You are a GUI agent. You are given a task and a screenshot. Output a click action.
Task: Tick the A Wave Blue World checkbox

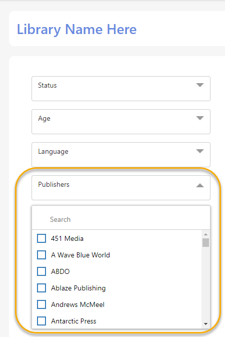[x=41, y=255]
